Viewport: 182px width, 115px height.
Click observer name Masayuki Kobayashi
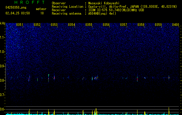pyautogui.click(x=104, y=3)
